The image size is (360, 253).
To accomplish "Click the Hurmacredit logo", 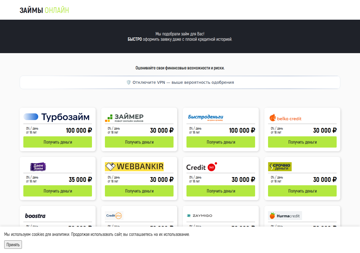I will 285,216.
